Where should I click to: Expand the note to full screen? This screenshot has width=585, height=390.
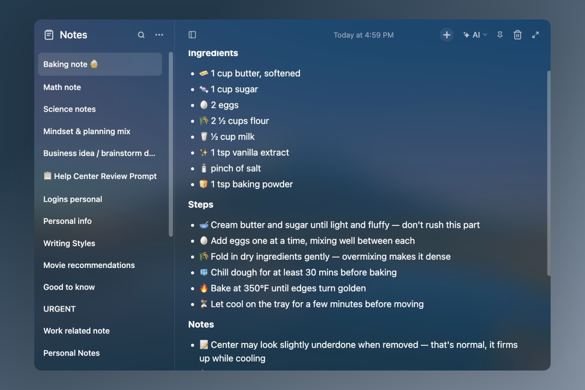pos(536,35)
